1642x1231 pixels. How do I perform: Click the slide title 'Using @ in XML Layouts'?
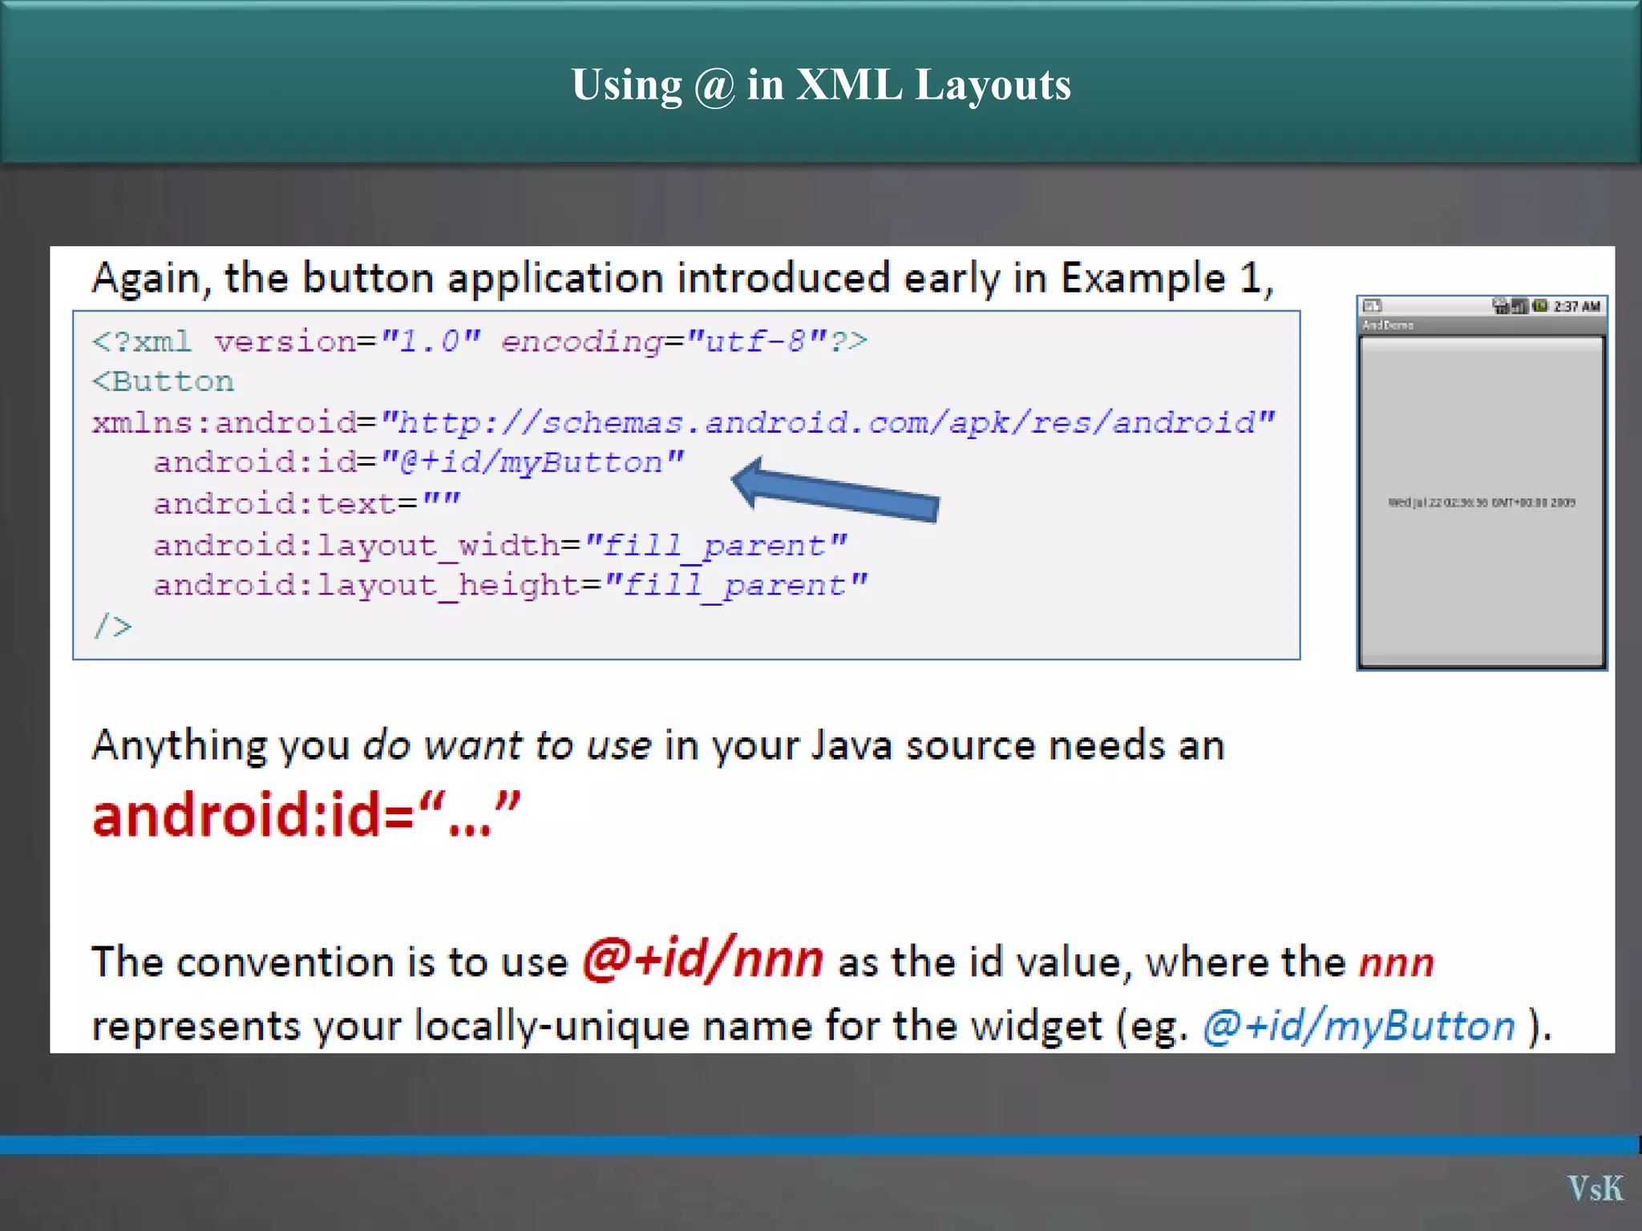click(x=820, y=84)
